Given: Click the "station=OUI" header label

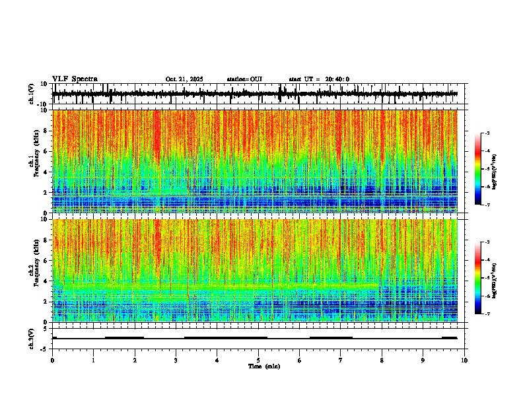Looking at the screenshot, I should point(244,79).
